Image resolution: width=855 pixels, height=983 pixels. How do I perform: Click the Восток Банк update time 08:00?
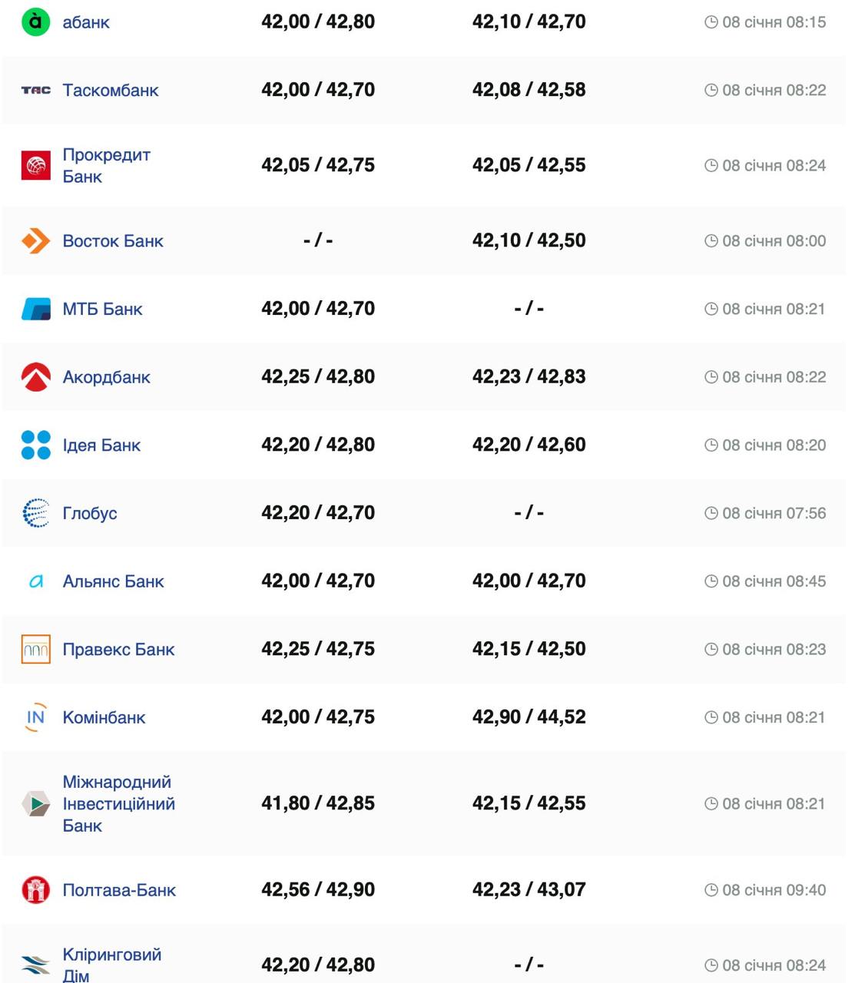click(x=774, y=241)
